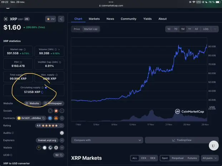Open the Compare with dropdown
222x166 pixels.
click(x=107, y=140)
